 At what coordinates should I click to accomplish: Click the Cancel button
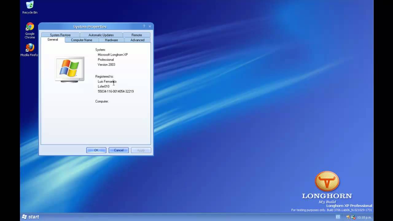(119, 150)
